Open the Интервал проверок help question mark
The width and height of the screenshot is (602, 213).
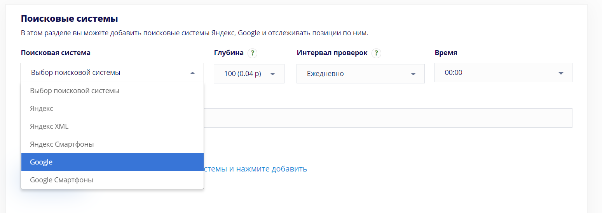pyautogui.click(x=376, y=53)
